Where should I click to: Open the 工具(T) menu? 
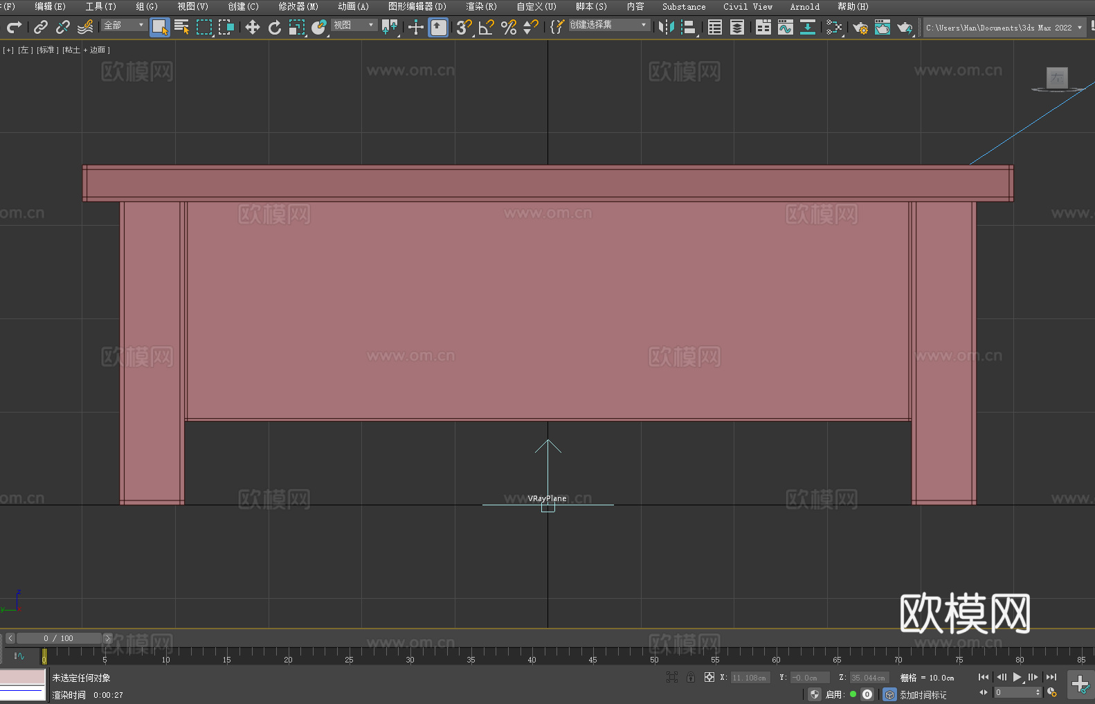click(101, 6)
